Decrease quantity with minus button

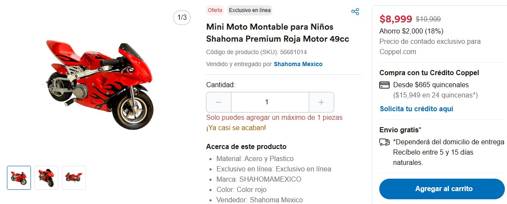pyautogui.click(x=218, y=102)
